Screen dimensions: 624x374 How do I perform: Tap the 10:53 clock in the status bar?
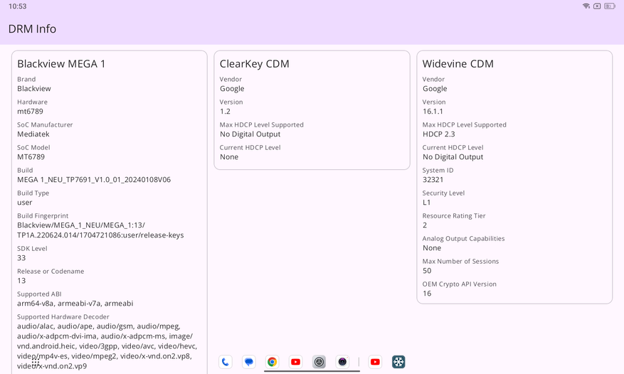(18, 6)
